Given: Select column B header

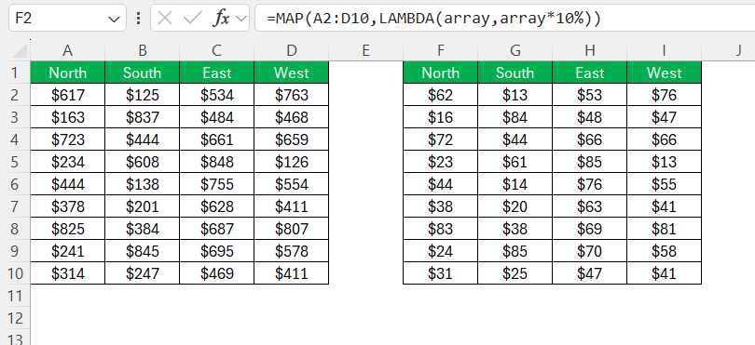Looking at the screenshot, I should click(142, 50).
